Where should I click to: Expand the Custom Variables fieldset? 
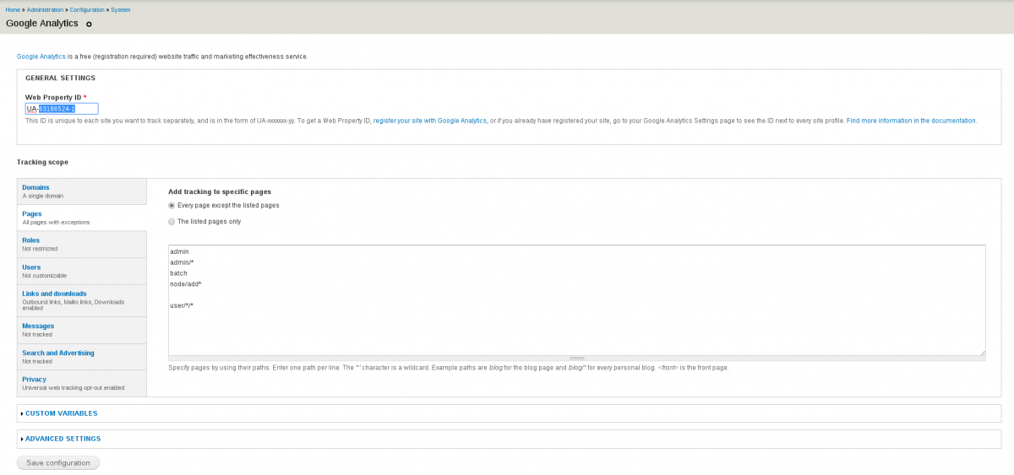coord(61,413)
